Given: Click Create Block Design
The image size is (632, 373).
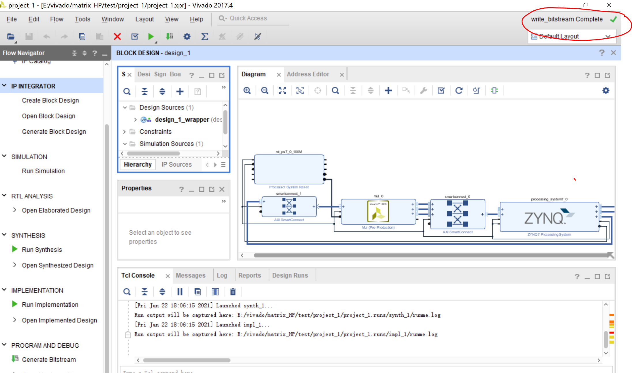Looking at the screenshot, I should (50, 100).
